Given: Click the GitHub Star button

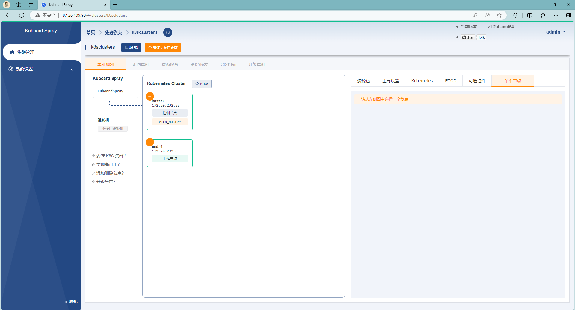Looking at the screenshot, I should point(468,37).
